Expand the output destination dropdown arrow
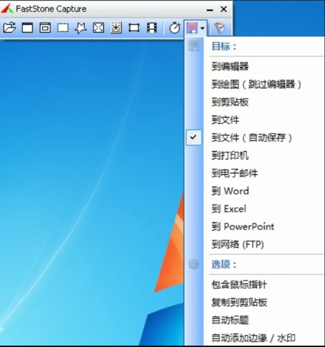The width and height of the screenshot is (325, 347). tap(202, 28)
